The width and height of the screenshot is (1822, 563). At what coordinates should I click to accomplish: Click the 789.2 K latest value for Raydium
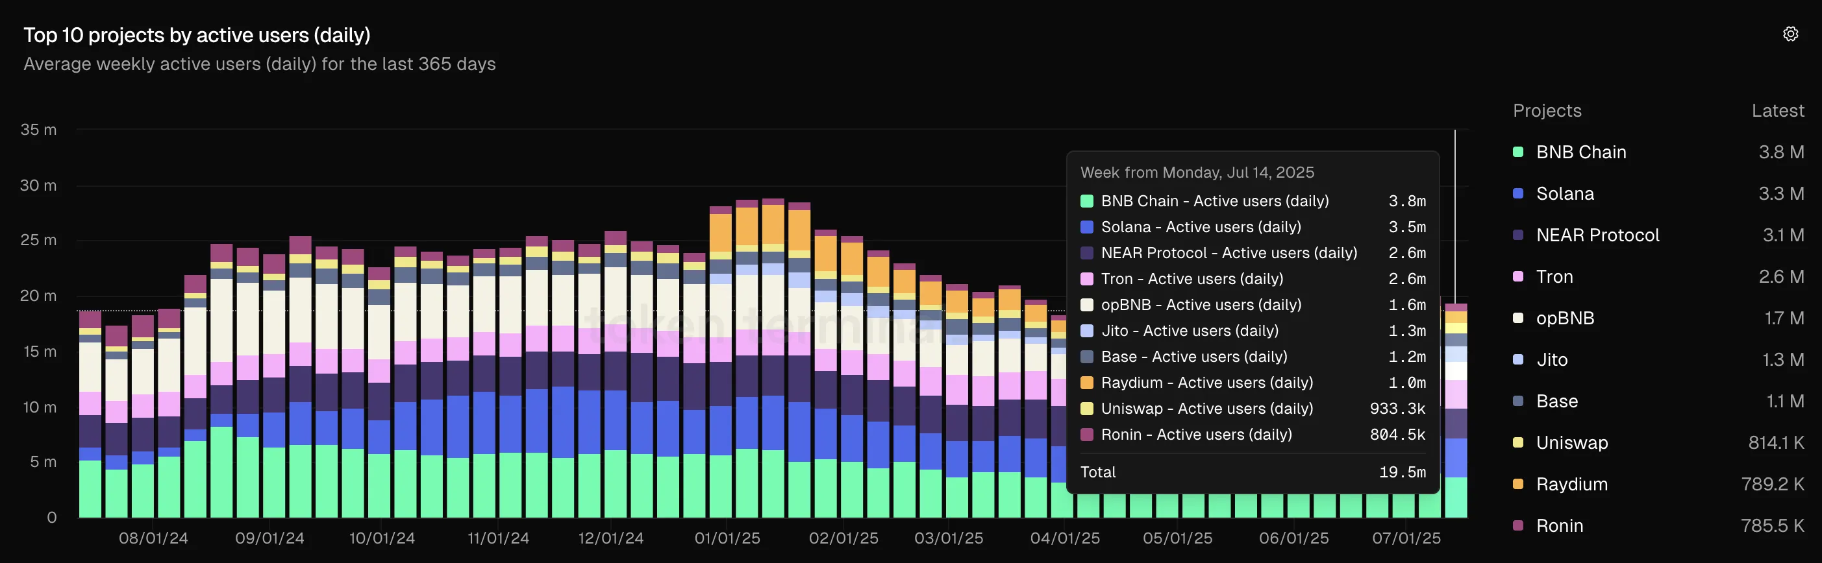point(1773,484)
